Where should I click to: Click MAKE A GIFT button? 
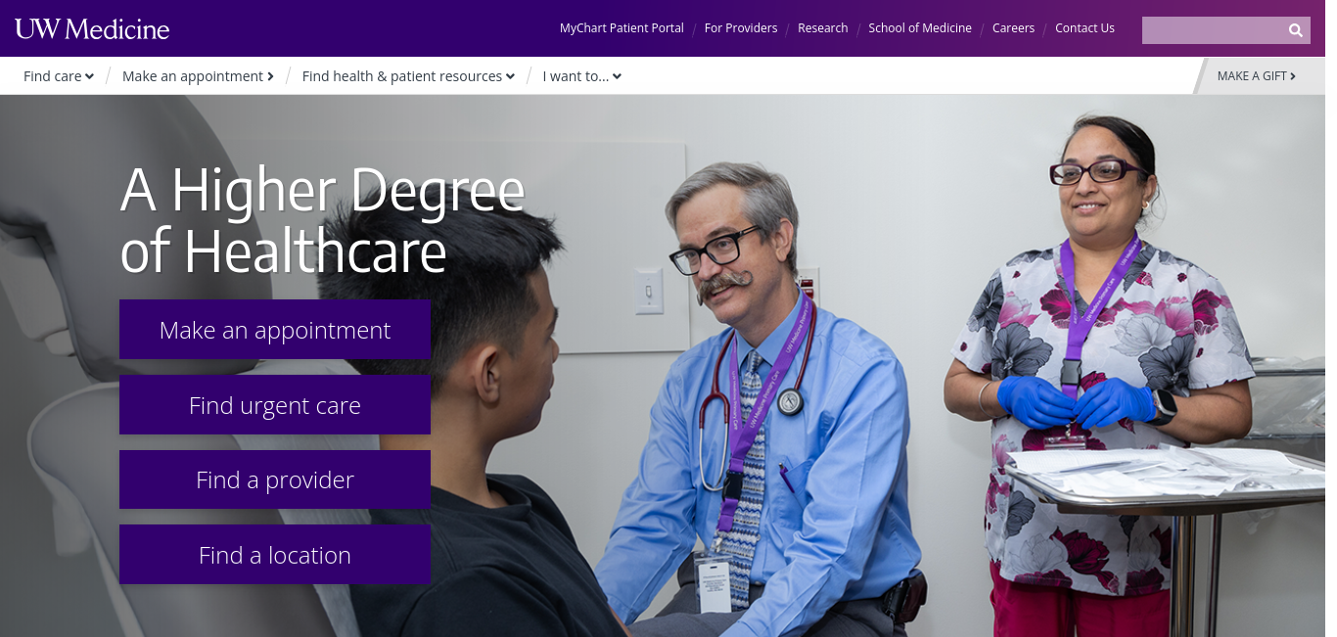[1257, 76]
